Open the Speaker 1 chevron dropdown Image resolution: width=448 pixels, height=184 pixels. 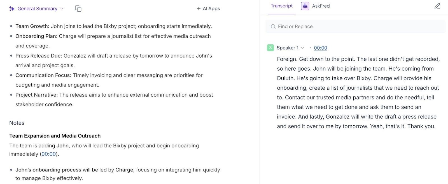302,48
